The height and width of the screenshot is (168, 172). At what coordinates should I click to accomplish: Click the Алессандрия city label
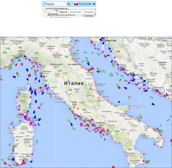coord(17,41)
